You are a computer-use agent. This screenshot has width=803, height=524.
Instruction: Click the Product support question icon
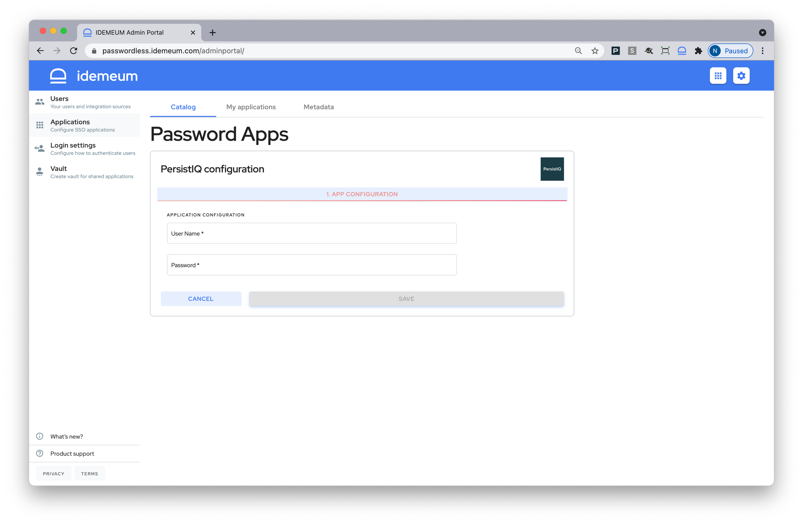(40, 453)
